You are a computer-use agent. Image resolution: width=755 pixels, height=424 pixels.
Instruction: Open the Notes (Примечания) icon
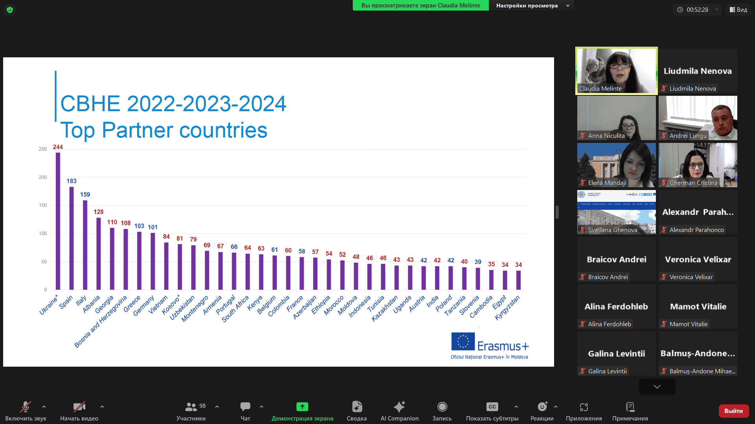pyautogui.click(x=630, y=407)
